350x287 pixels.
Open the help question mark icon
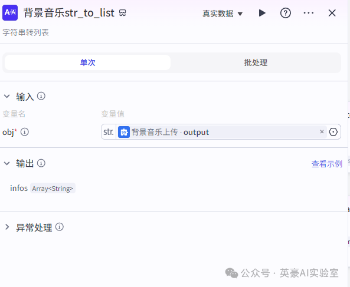[x=286, y=13]
